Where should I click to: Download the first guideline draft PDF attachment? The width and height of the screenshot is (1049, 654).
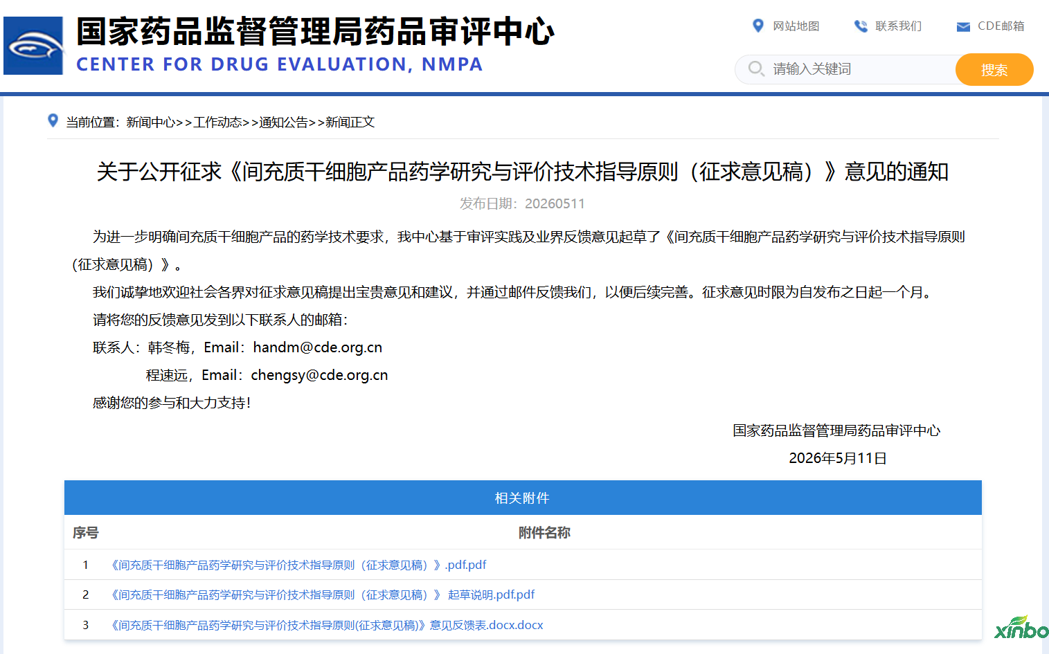coord(297,565)
